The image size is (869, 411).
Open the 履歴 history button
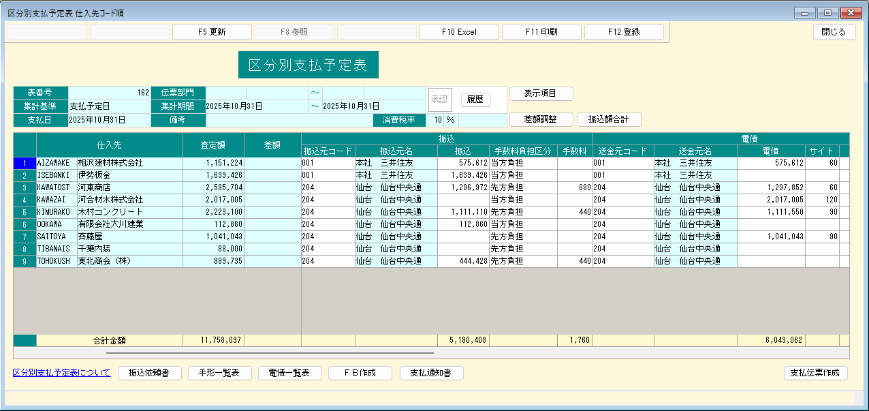tap(476, 100)
